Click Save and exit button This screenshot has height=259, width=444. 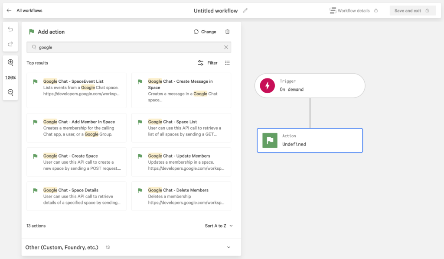413,10
